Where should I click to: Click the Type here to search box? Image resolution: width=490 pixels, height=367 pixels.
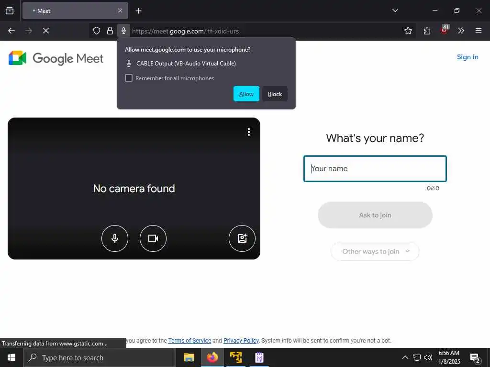[100, 357]
